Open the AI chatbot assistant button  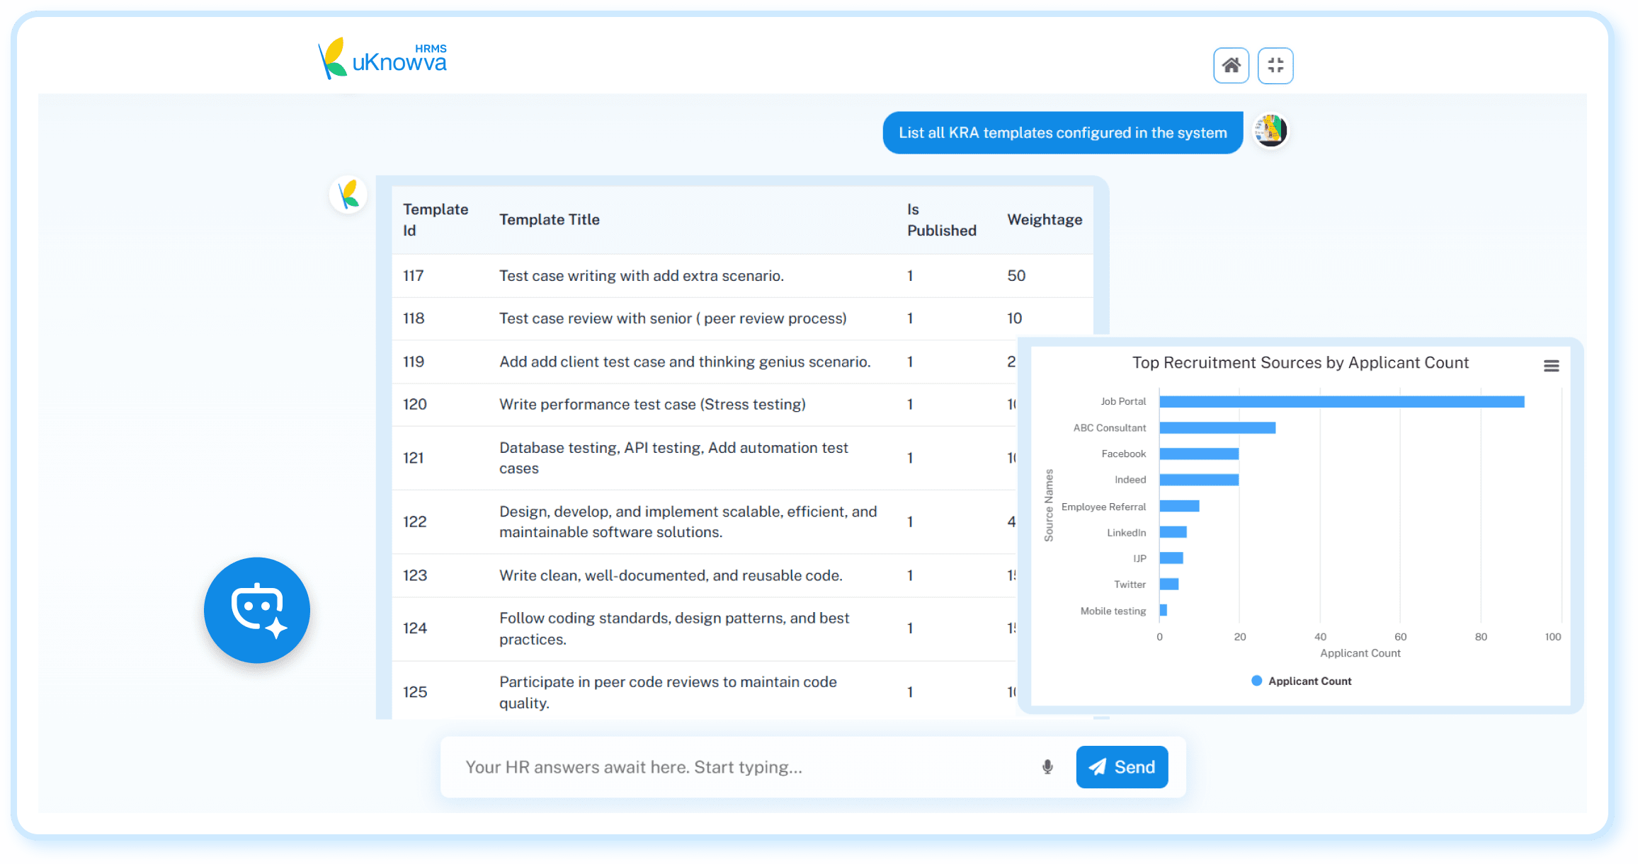[257, 610]
